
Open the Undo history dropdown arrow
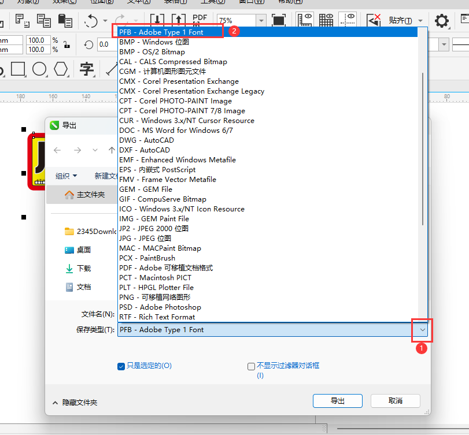pos(105,21)
